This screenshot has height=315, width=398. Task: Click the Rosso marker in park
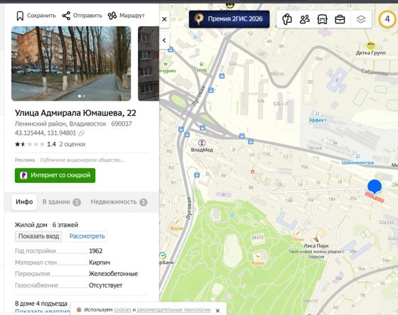coord(259,257)
